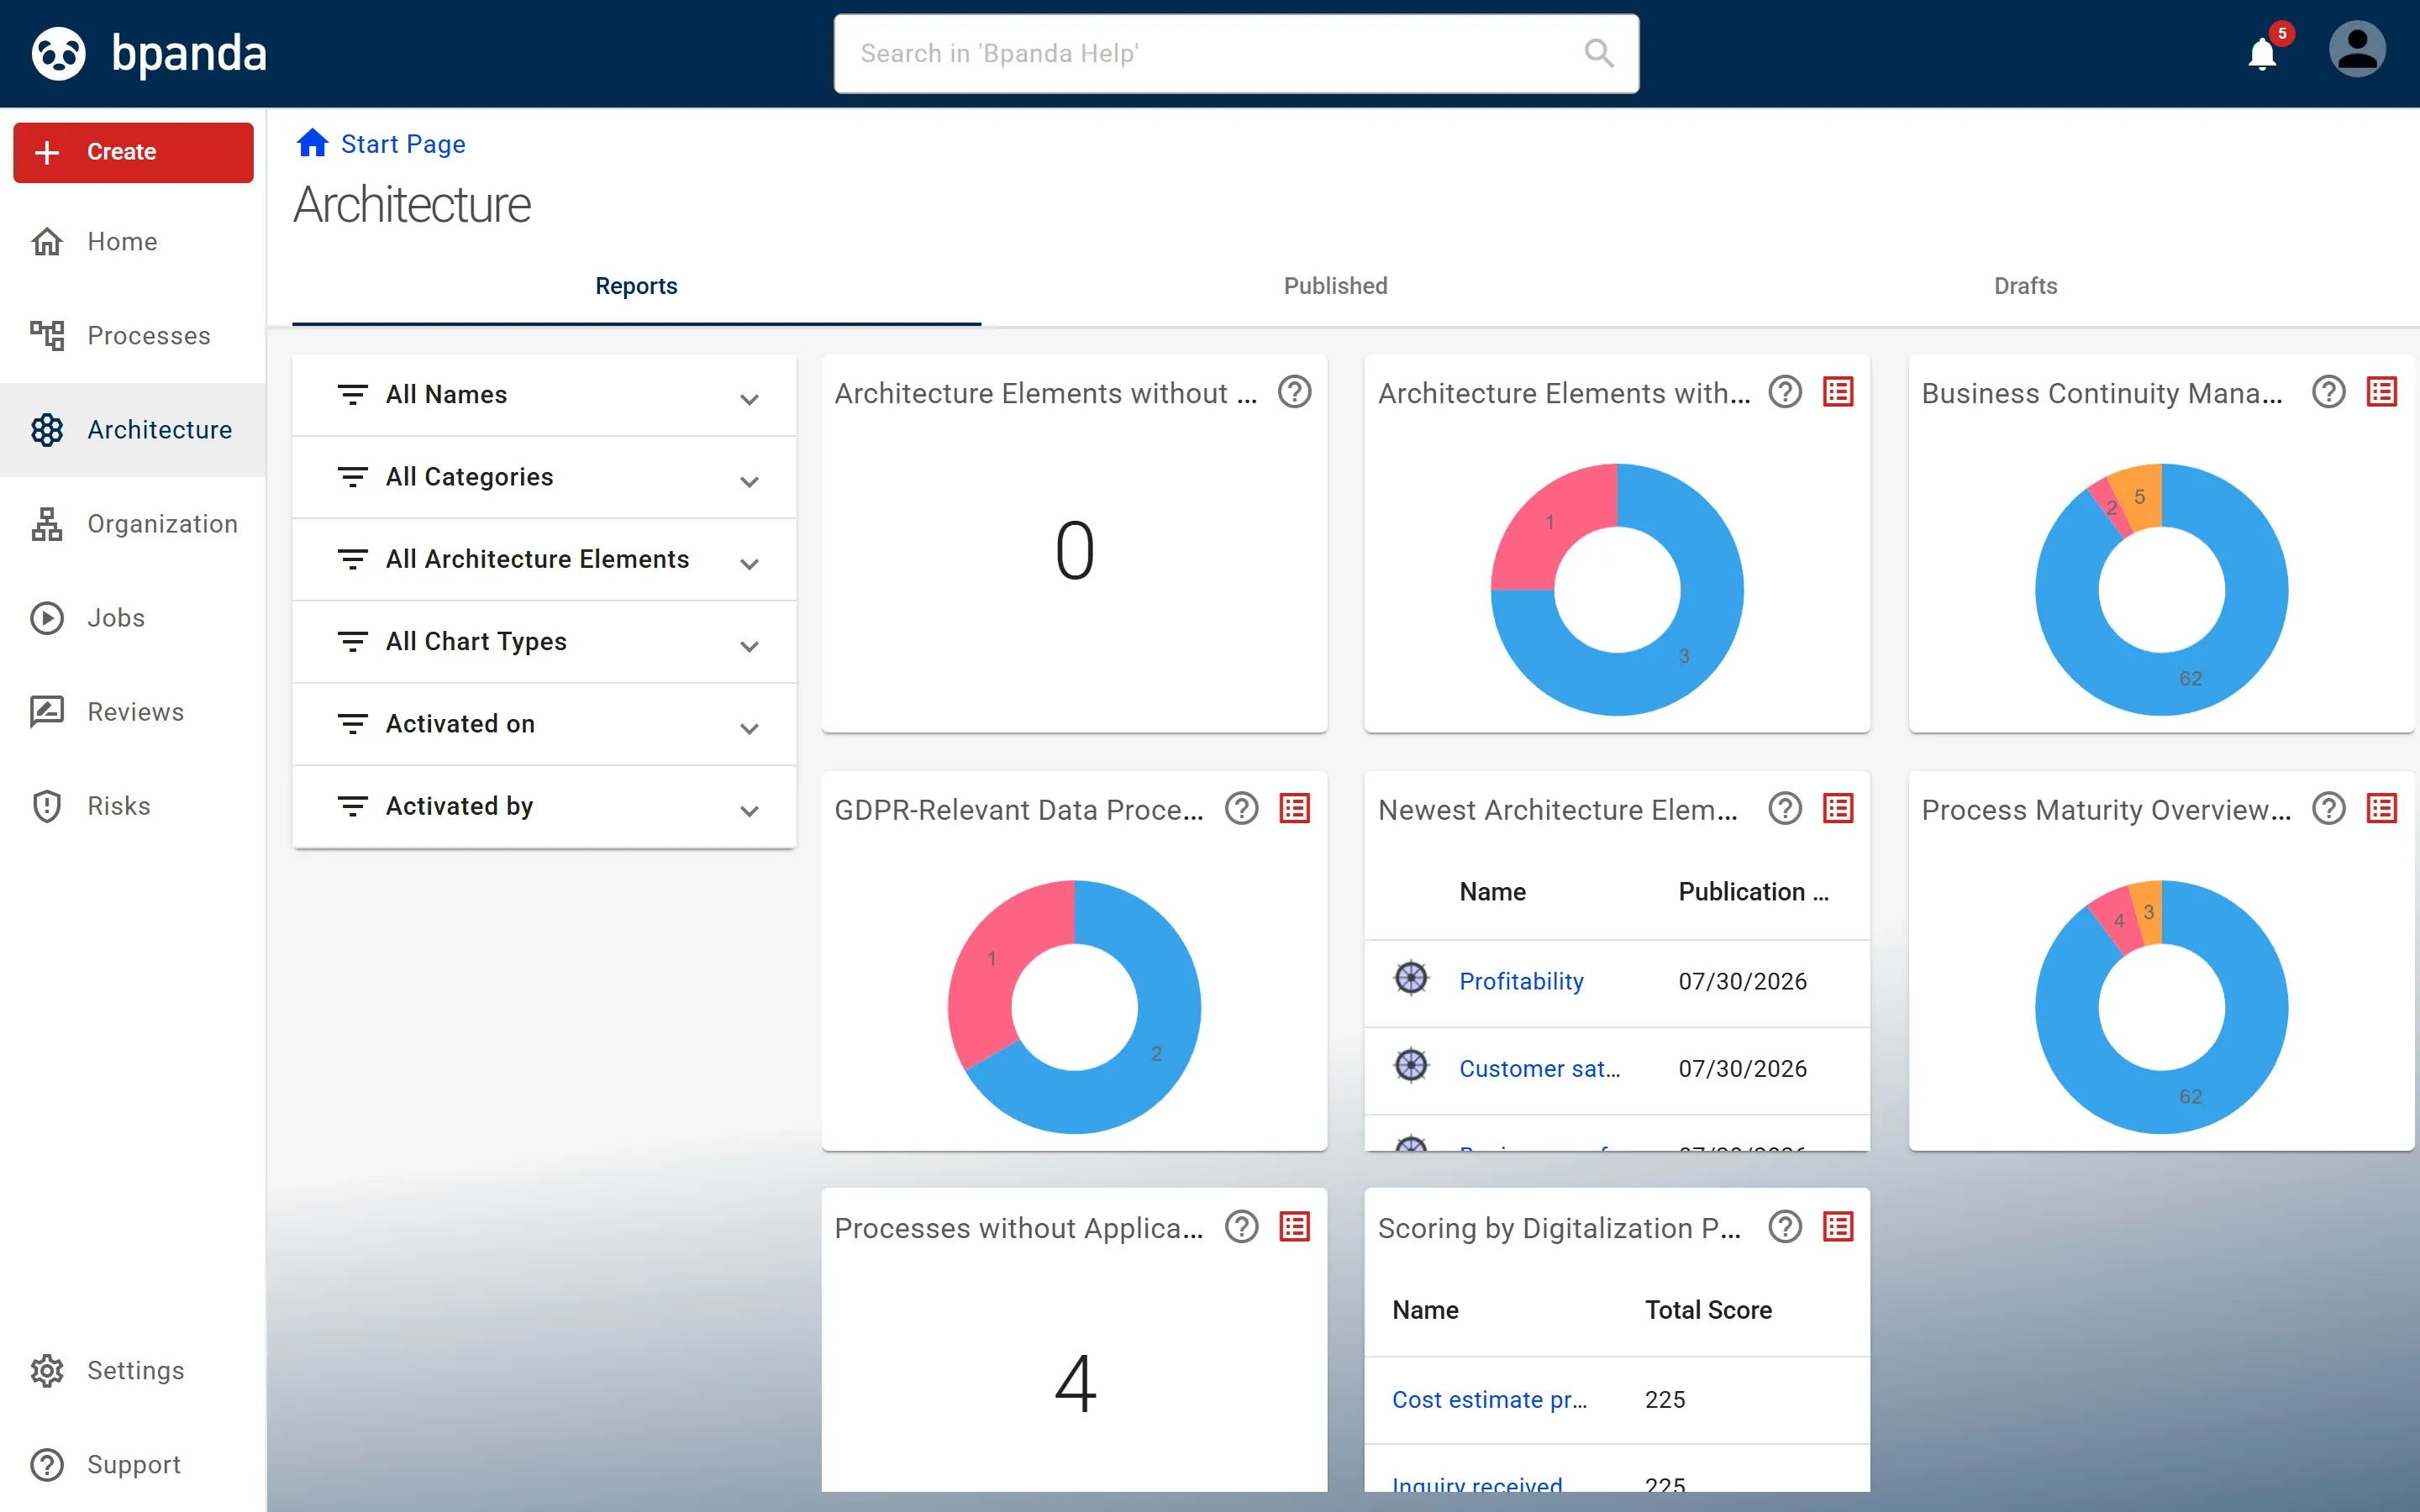Open Reviews in the sidebar
Image resolution: width=2420 pixels, height=1512 pixels.
point(133,711)
